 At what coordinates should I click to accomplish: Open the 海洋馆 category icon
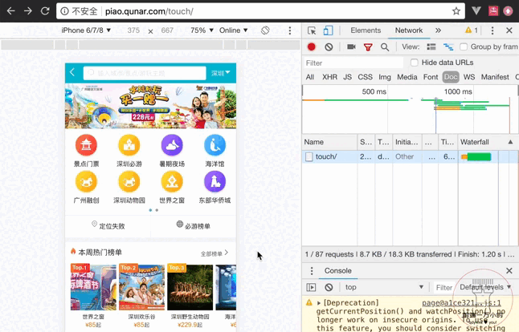point(215,145)
